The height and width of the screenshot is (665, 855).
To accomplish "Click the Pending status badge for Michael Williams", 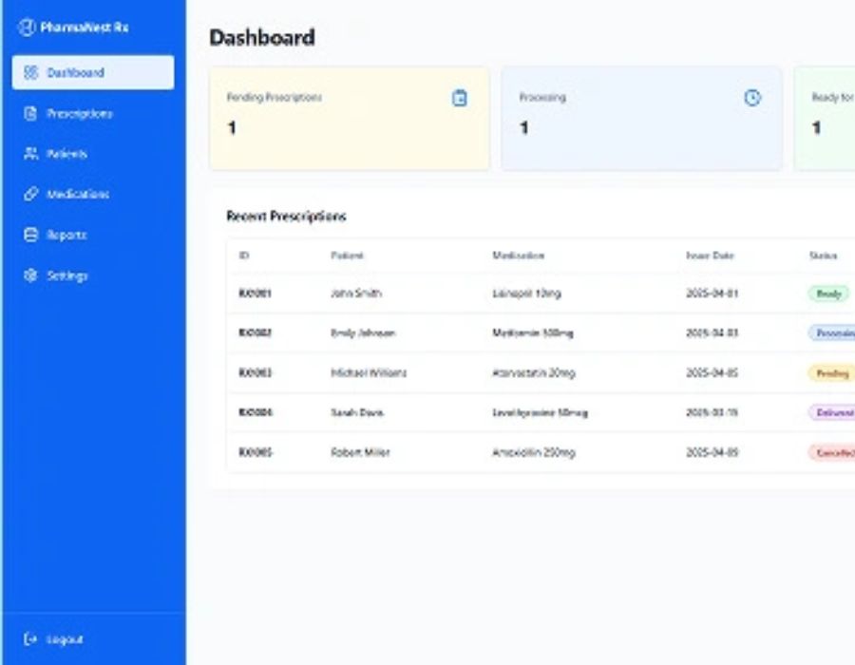I will click(x=832, y=372).
